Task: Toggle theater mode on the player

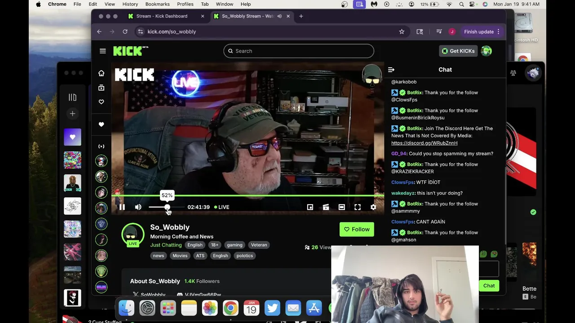Action: click(342, 207)
